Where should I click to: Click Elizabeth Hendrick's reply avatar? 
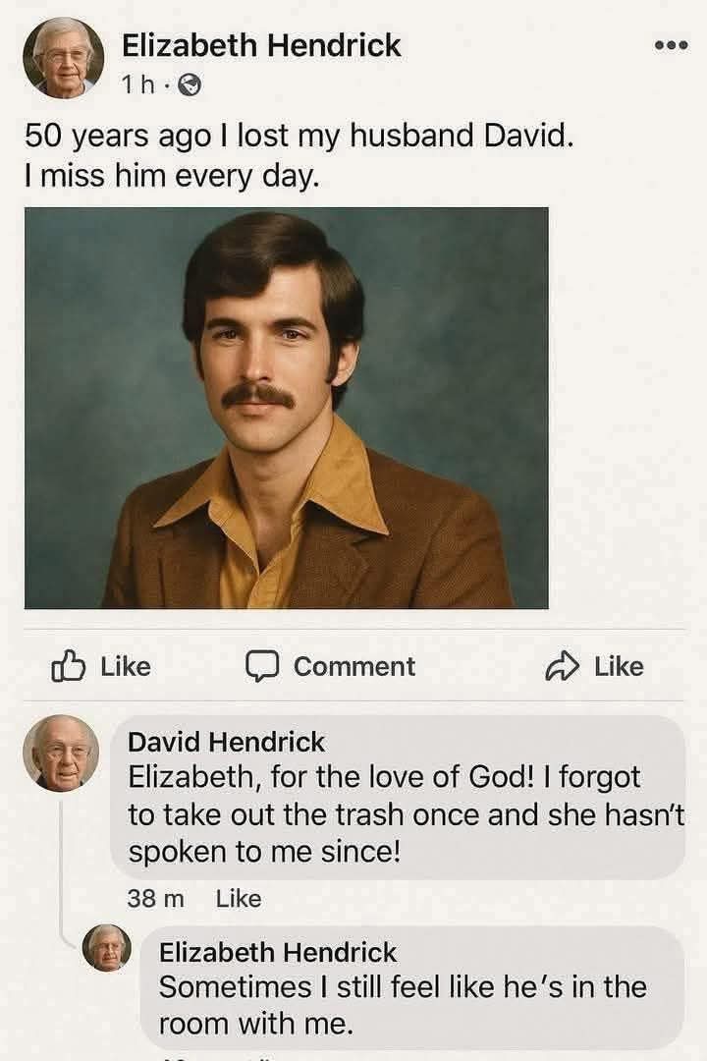click(110, 951)
